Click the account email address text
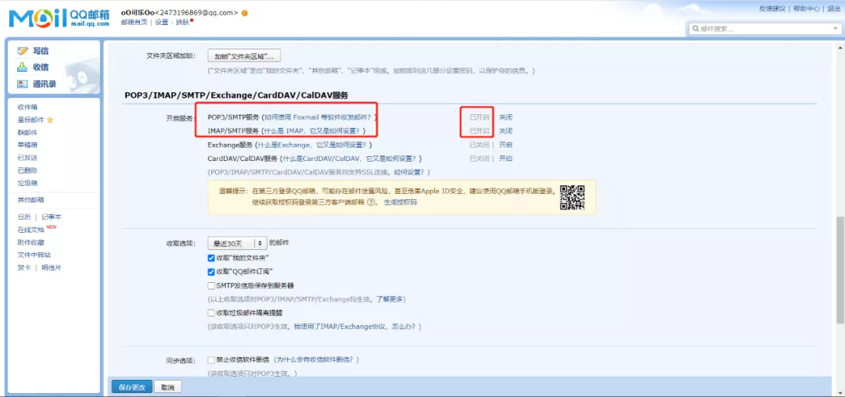The image size is (845, 397). 196,13
